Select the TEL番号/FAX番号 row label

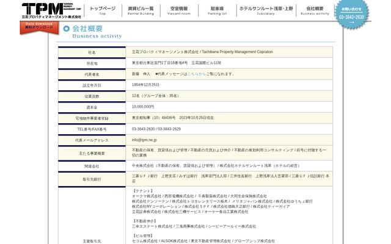92,129
